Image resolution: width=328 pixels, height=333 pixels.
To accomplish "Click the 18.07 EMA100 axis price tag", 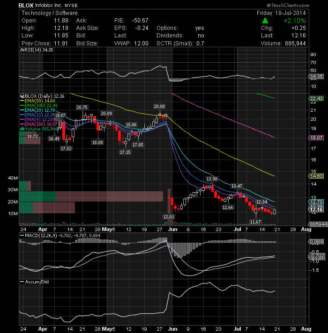I will [316, 138].
